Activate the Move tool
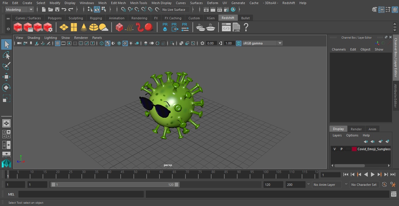 pyautogui.click(x=6, y=77)
